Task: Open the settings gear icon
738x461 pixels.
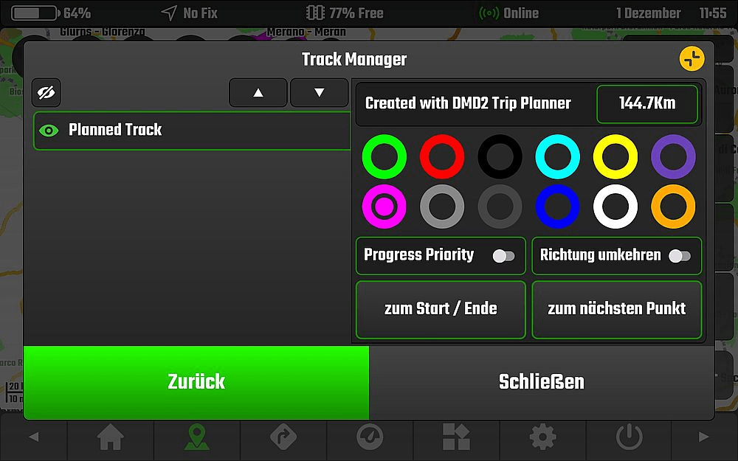Action: pyautogui.click(x=542, y=437)
